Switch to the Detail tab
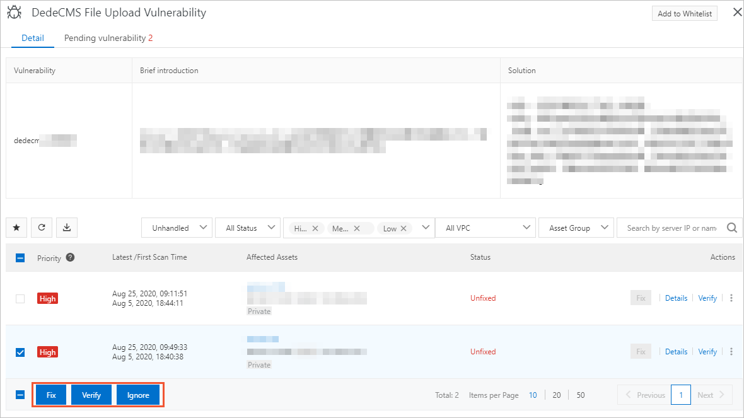The height and width of the screenshot is (418, 744). pyautogui.click(x=33, y=38)
